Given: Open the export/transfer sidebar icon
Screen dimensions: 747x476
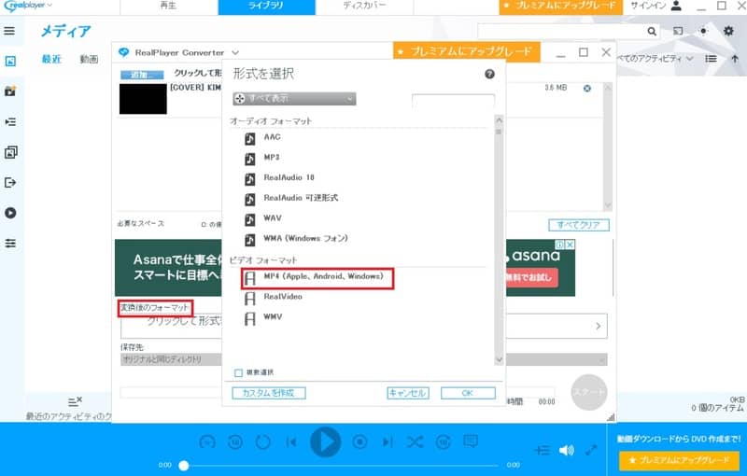Looking at the screenshot, I should [x=10, y=183].
